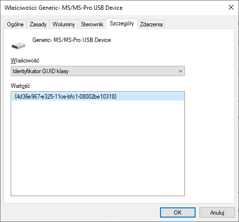Expand the Właściwość dropdown chevron arrow

pos(180,71)
